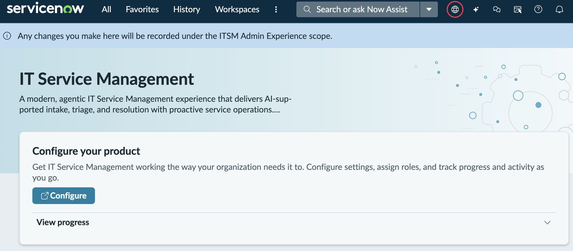Expand the View progress section
The height and width of the screenshot is (251, 573).
294,222
